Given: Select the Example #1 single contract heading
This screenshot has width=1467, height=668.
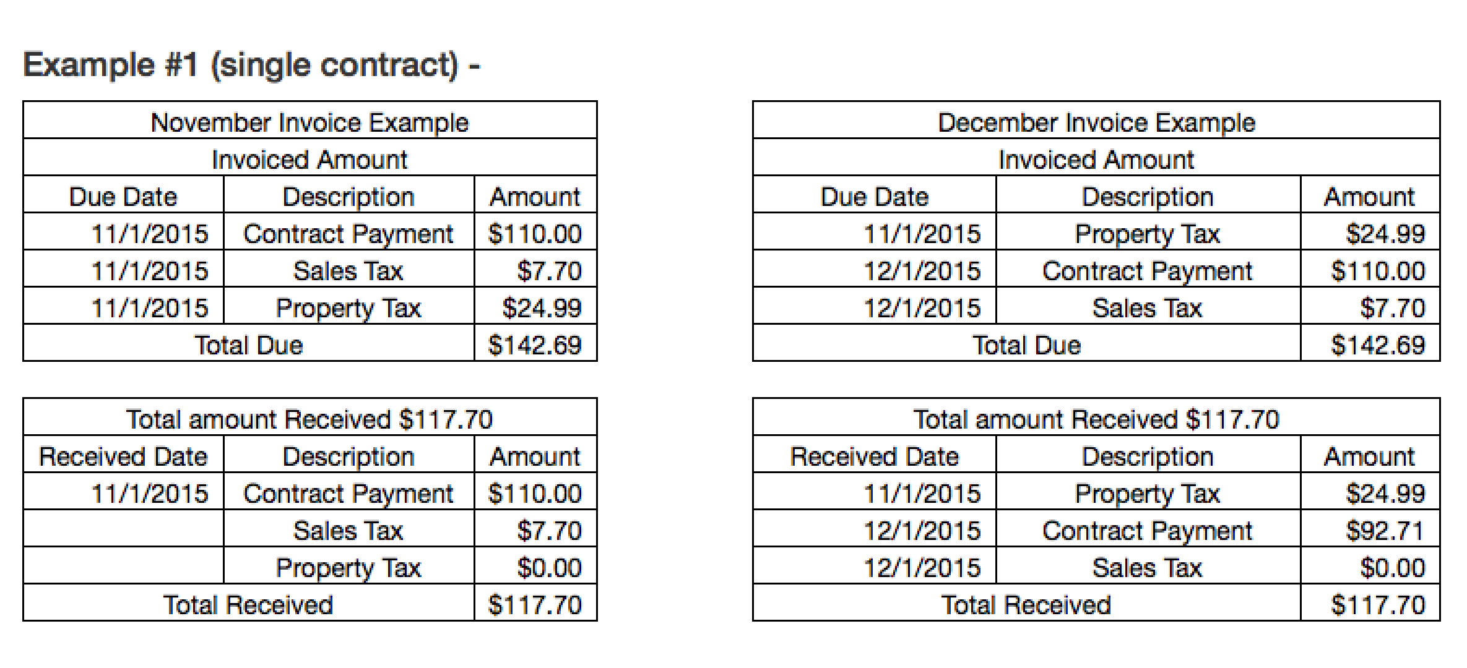Looking at the screenshot, I should pyautogui.click(x=252, y=65).
